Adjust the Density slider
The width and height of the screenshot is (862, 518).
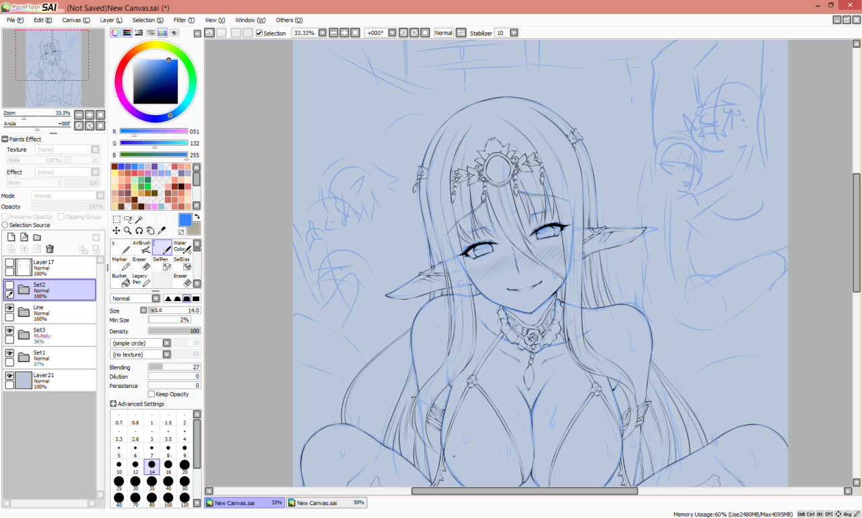(174, 331)
